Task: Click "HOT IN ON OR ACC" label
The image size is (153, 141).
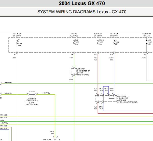Action: pos(147,35)
